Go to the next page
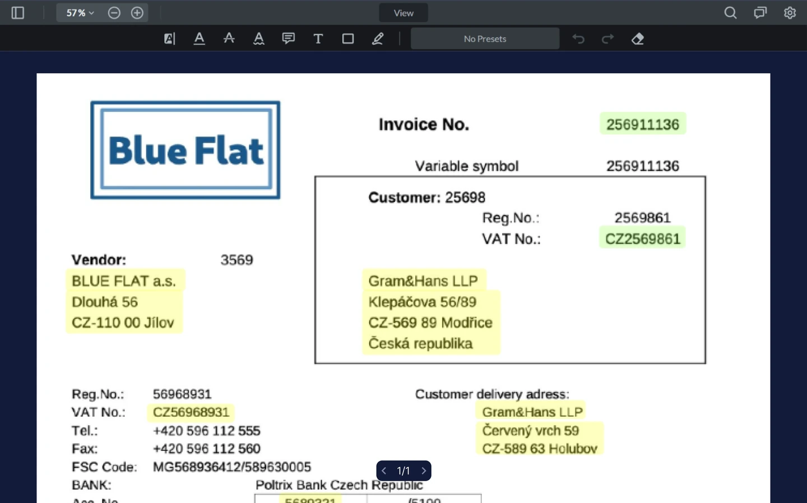Image resolution: width=807 pixels, height=503 pixels. [424, 471]
